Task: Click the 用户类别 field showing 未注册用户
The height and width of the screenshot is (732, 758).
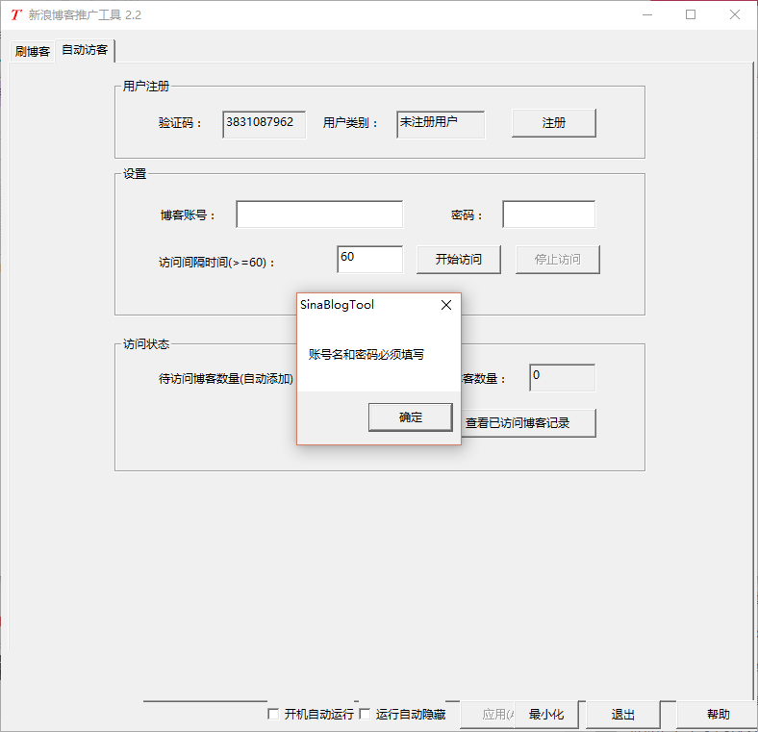Action: pyautogui.click(x=440, y=124)
